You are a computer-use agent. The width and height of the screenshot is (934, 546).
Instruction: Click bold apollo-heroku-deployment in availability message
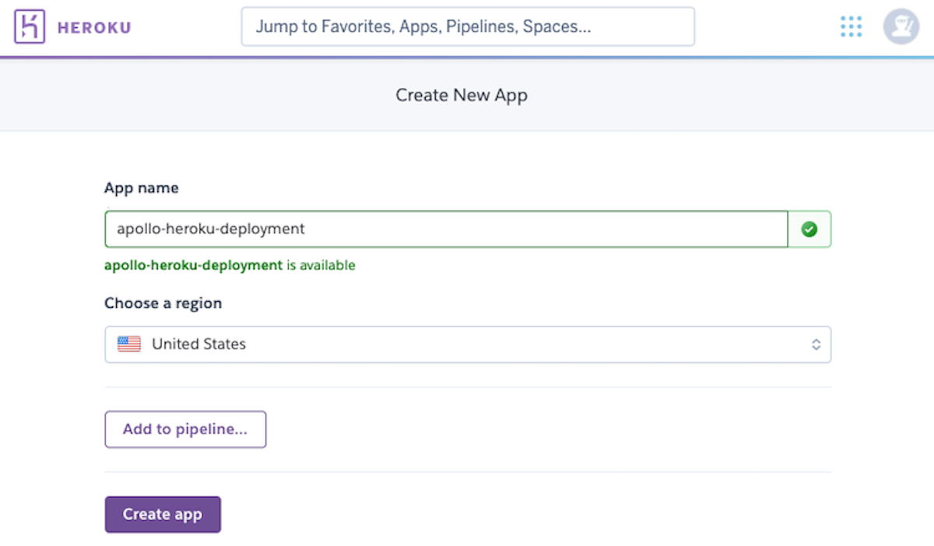193,265
